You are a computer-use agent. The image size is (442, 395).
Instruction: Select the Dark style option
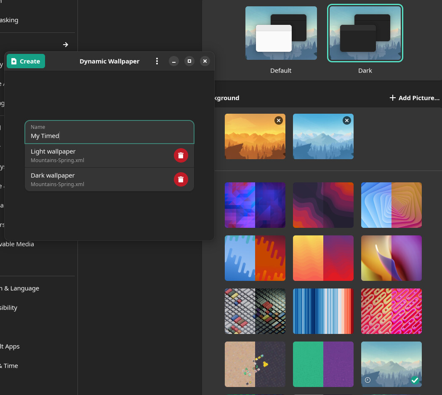tap(365, 34)
